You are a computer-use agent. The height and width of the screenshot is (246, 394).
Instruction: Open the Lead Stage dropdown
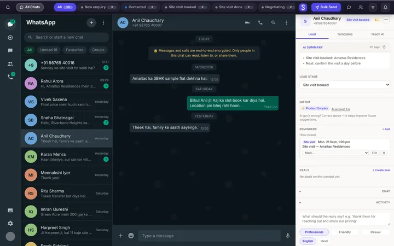[345, 85]
